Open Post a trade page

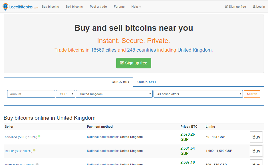coord(98,7)
